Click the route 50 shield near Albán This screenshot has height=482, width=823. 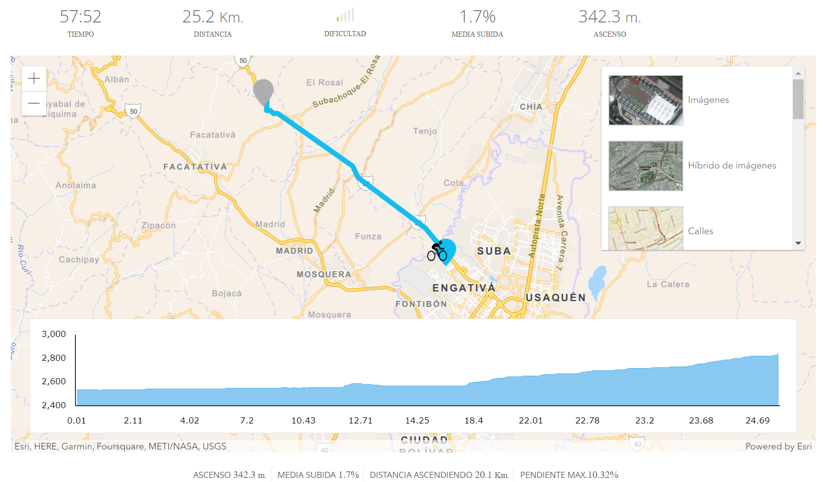pos(133,111)
